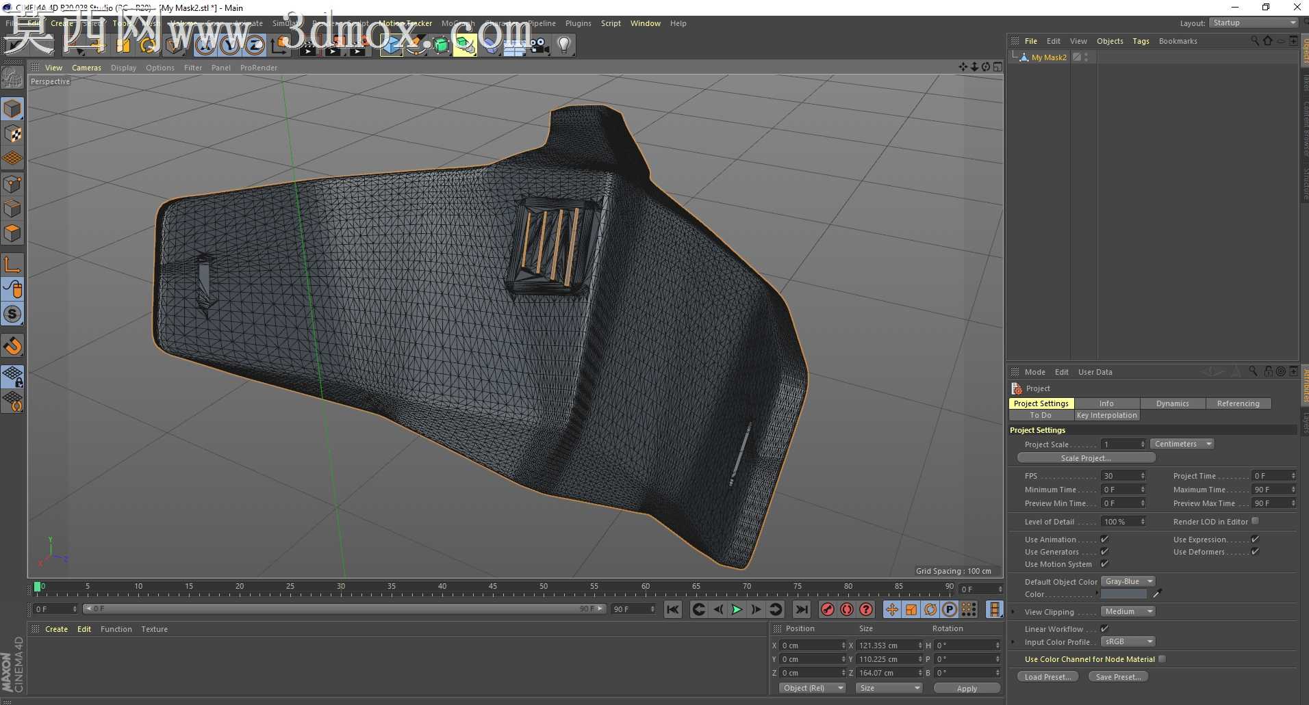Screen dimensions: 1309x705
Task: Switch to Polygons mode
Action: (x=12, y=233)
